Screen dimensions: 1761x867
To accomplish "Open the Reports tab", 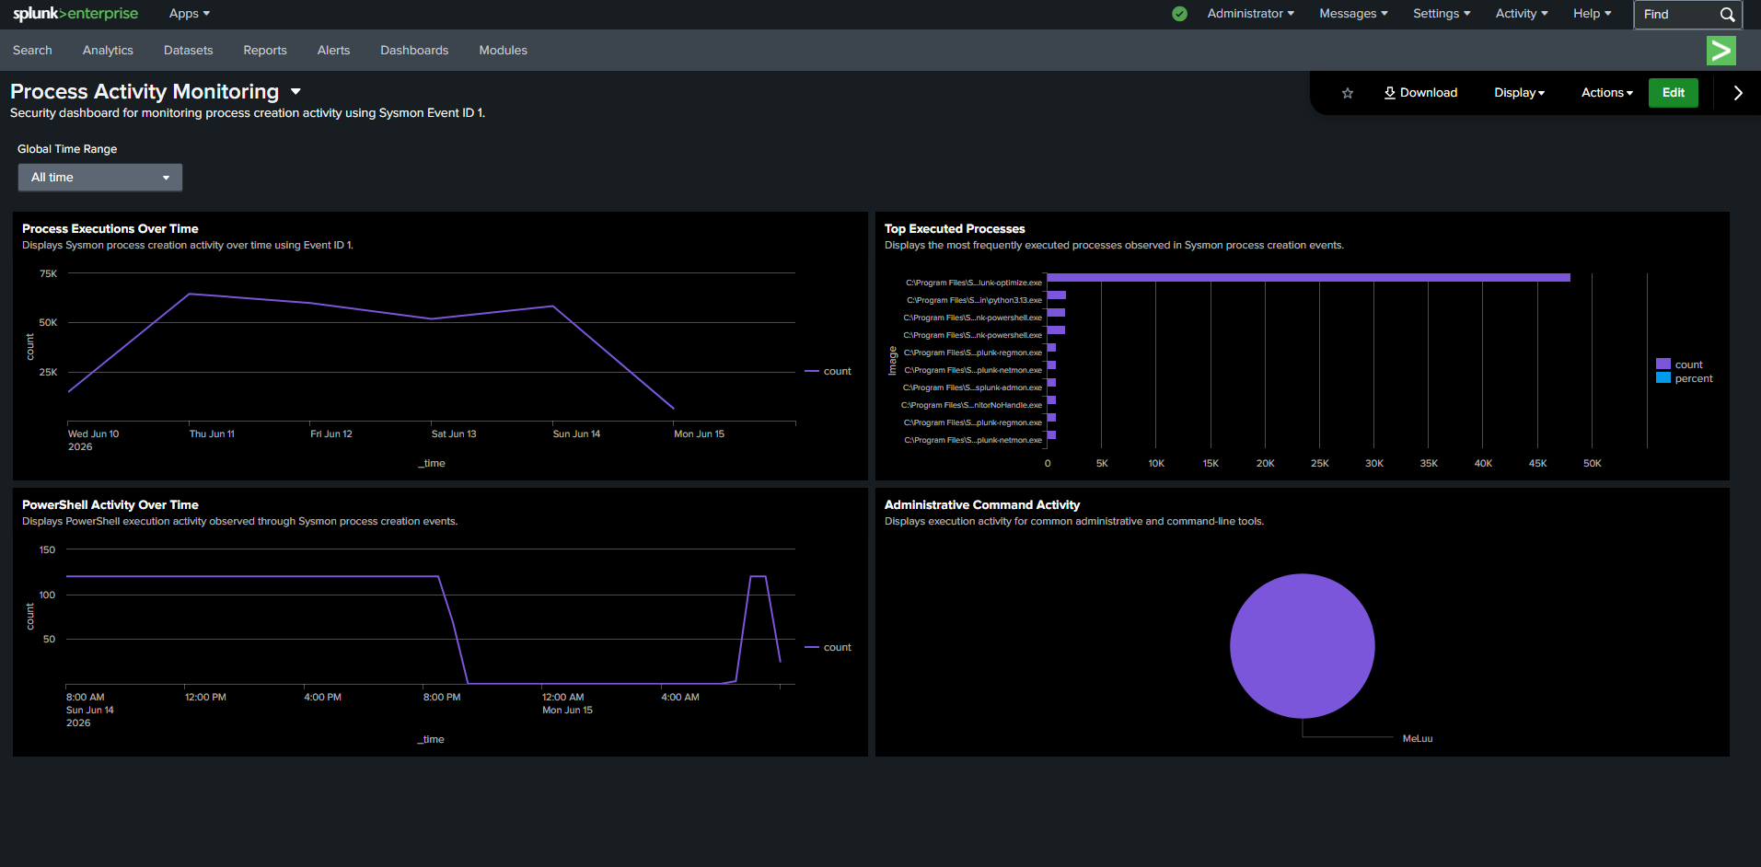I will pos(265,51).
